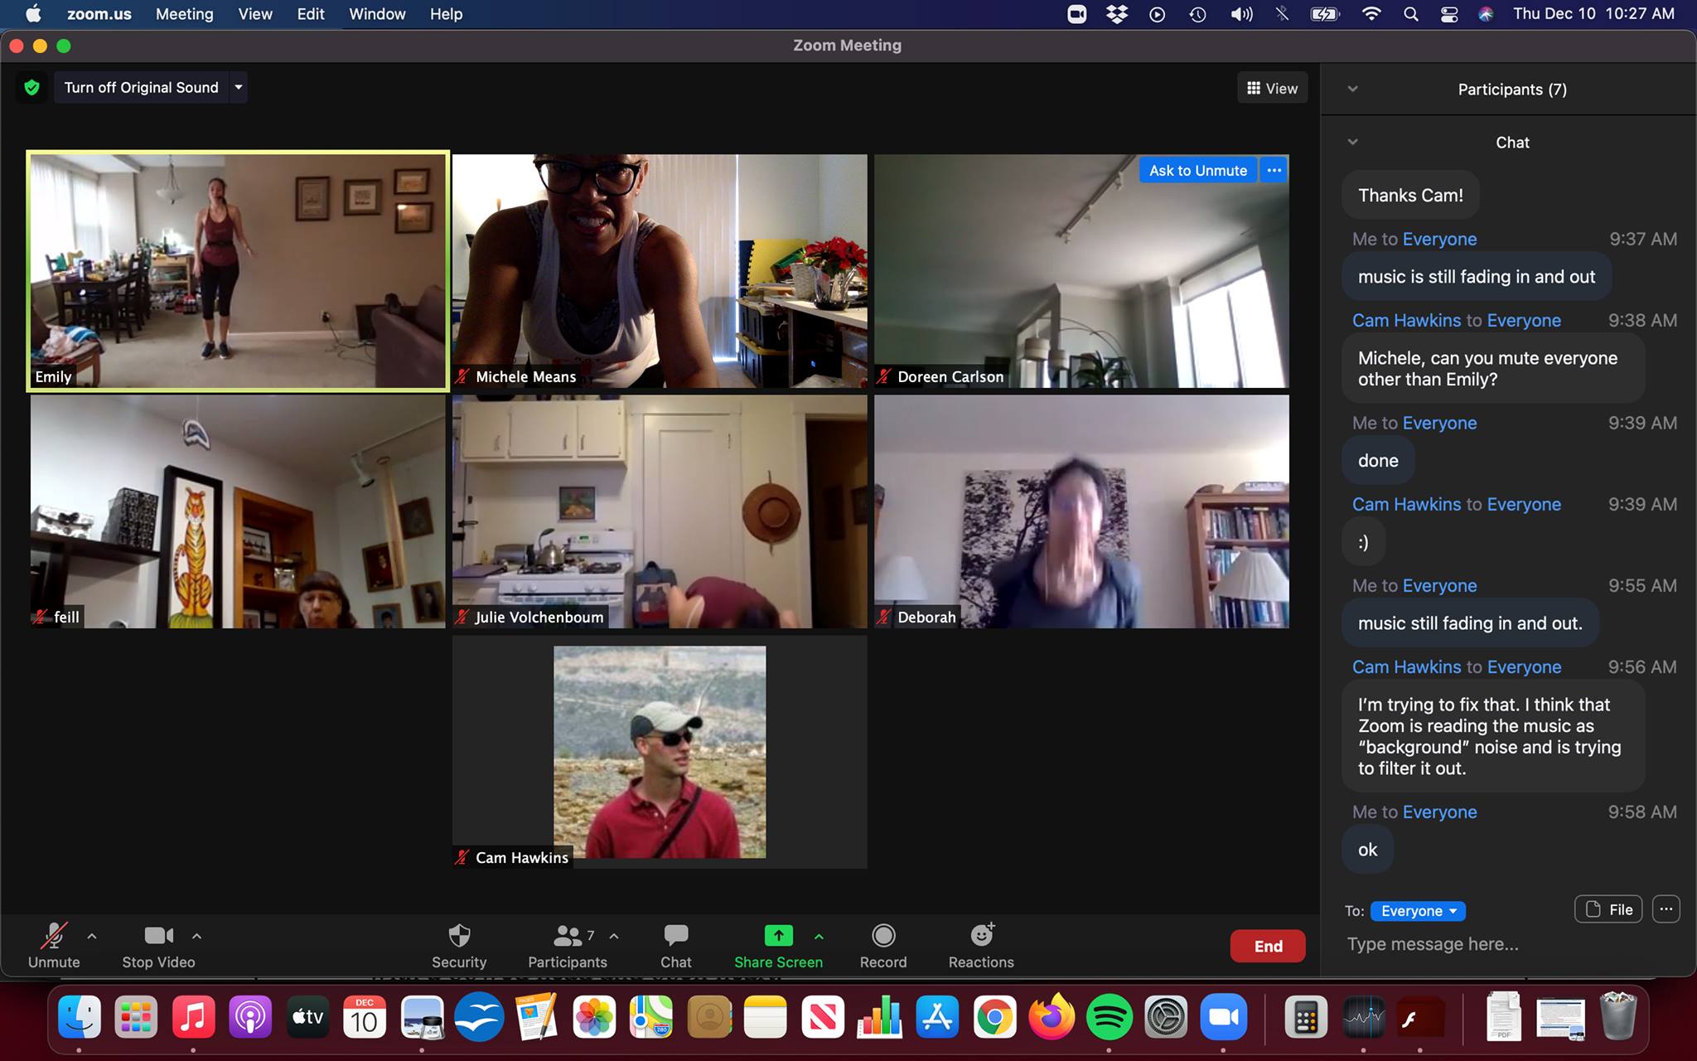
Task: Open the Reactions smiley menu
Action: coord(981,937)
